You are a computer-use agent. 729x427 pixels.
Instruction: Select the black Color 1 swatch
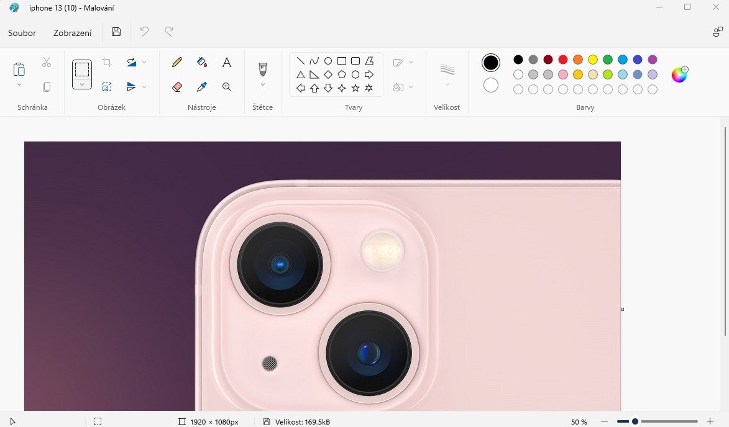pos(490,63)
